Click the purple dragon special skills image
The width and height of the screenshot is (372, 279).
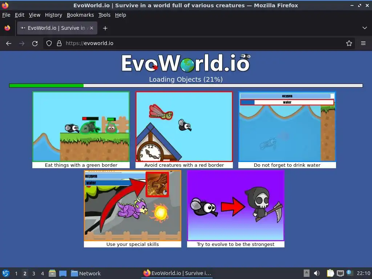click(133, 206)
